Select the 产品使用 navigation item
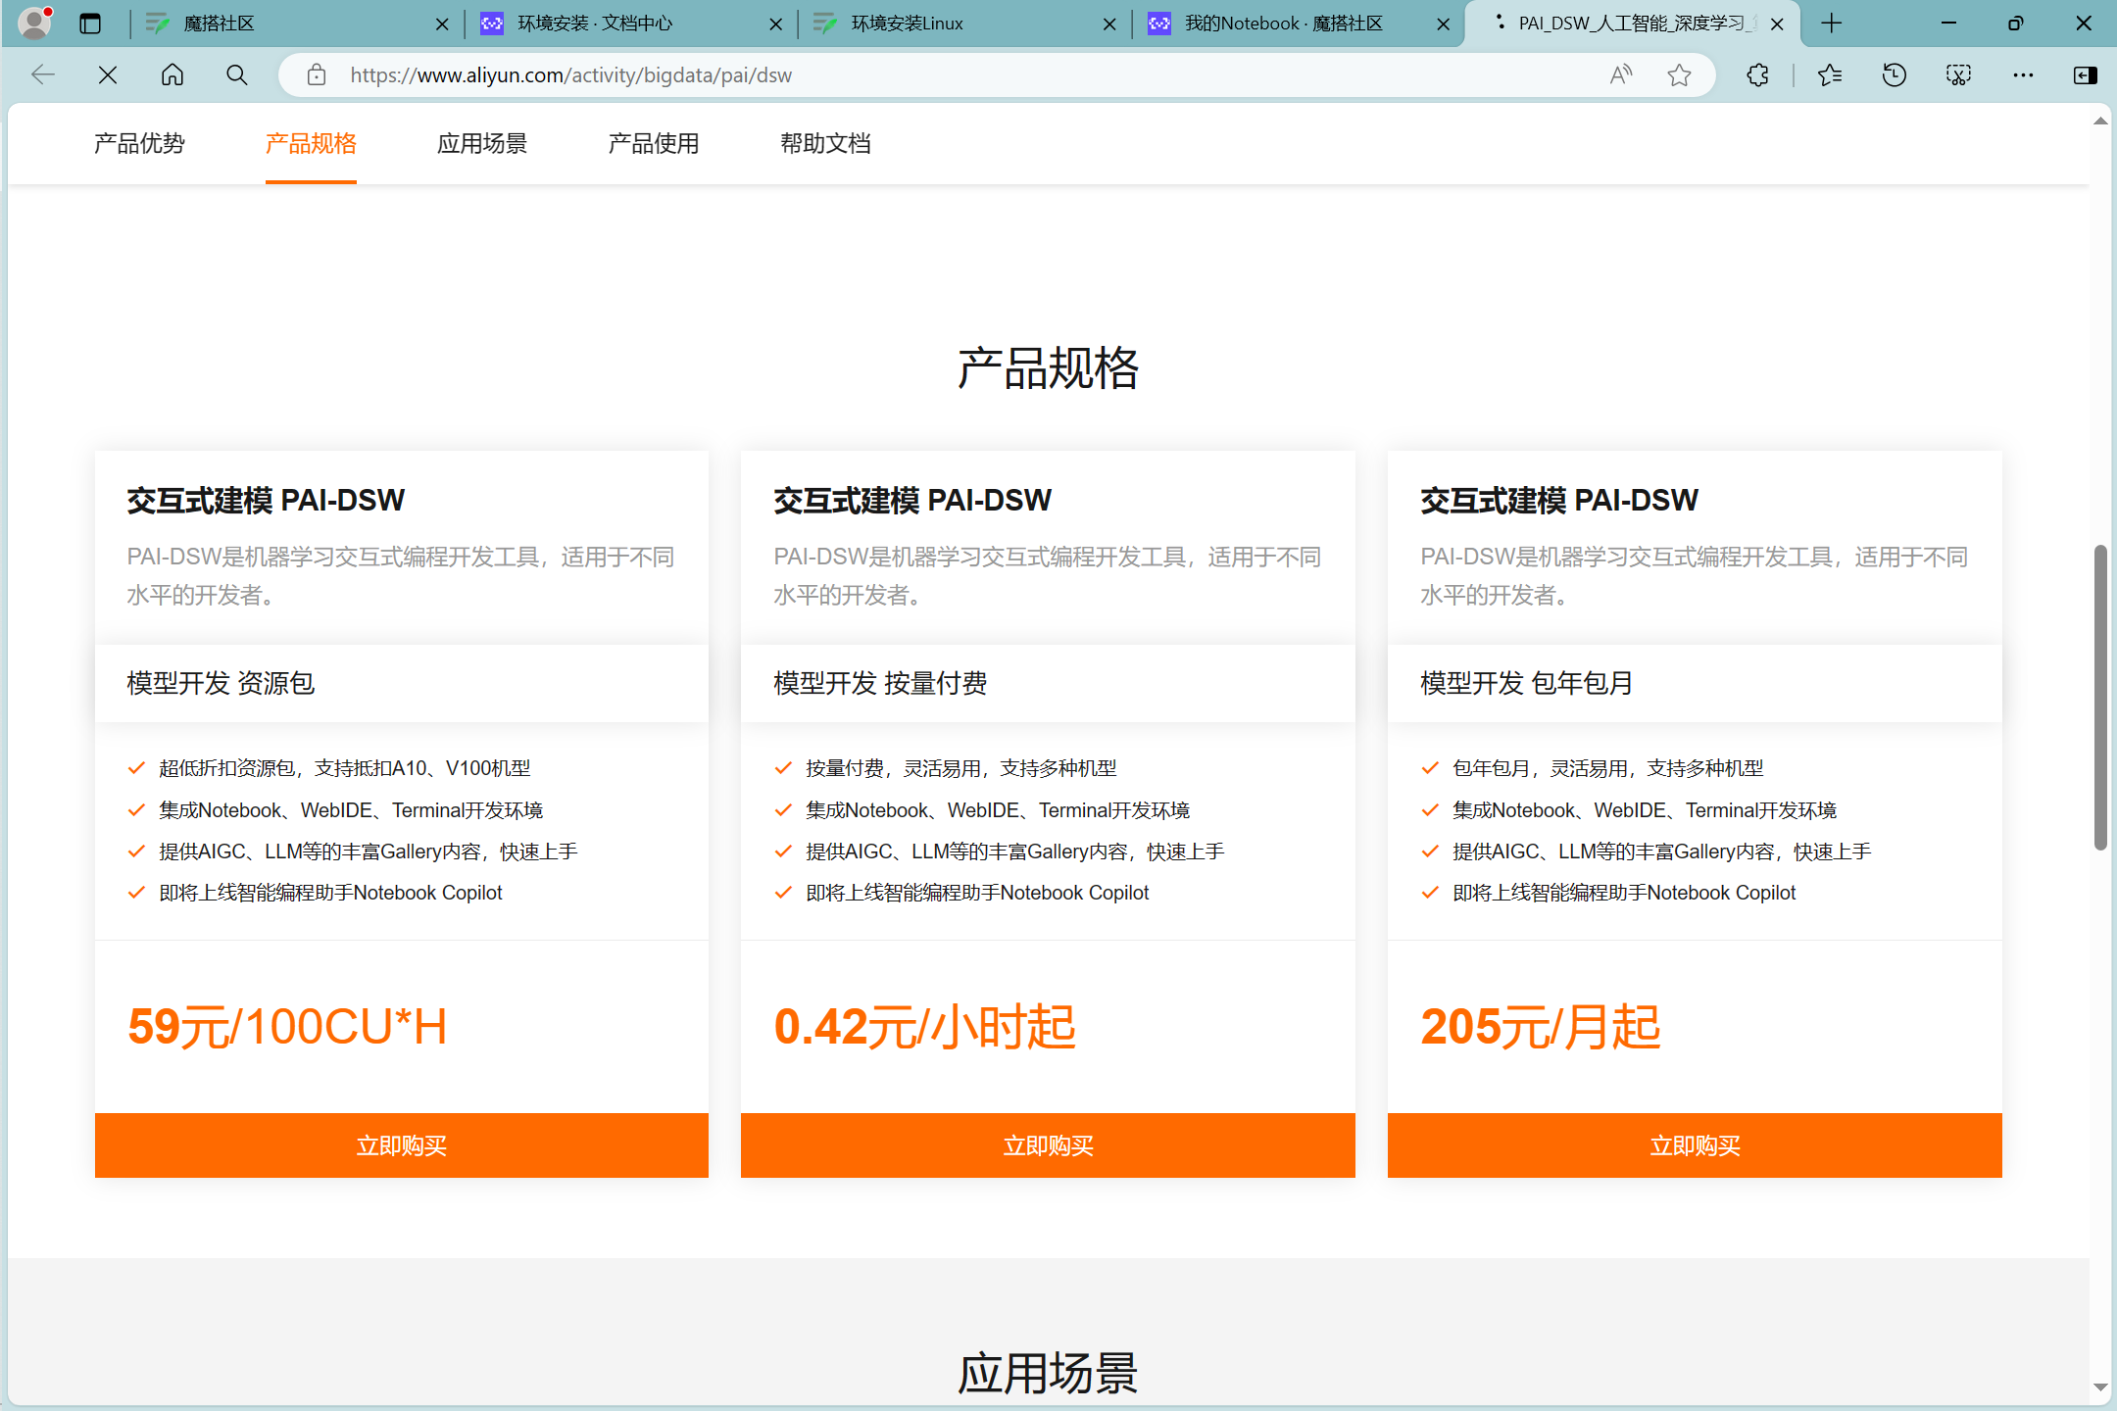The image size is (2117, 1411). click(654, 144)
